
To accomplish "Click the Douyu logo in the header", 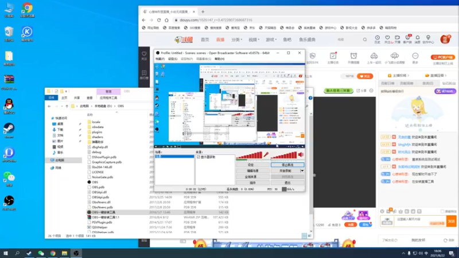I will point(184,40).
